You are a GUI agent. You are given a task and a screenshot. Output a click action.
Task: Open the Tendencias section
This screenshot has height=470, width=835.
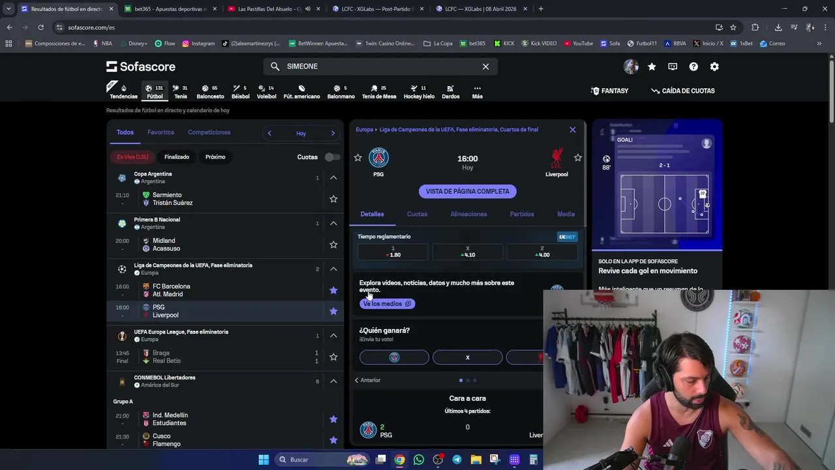(x=123, y=92)
